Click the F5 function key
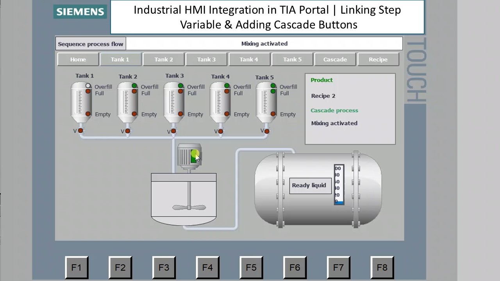The image size is (500, 281). pyautogui.click(x=251, y=268)
